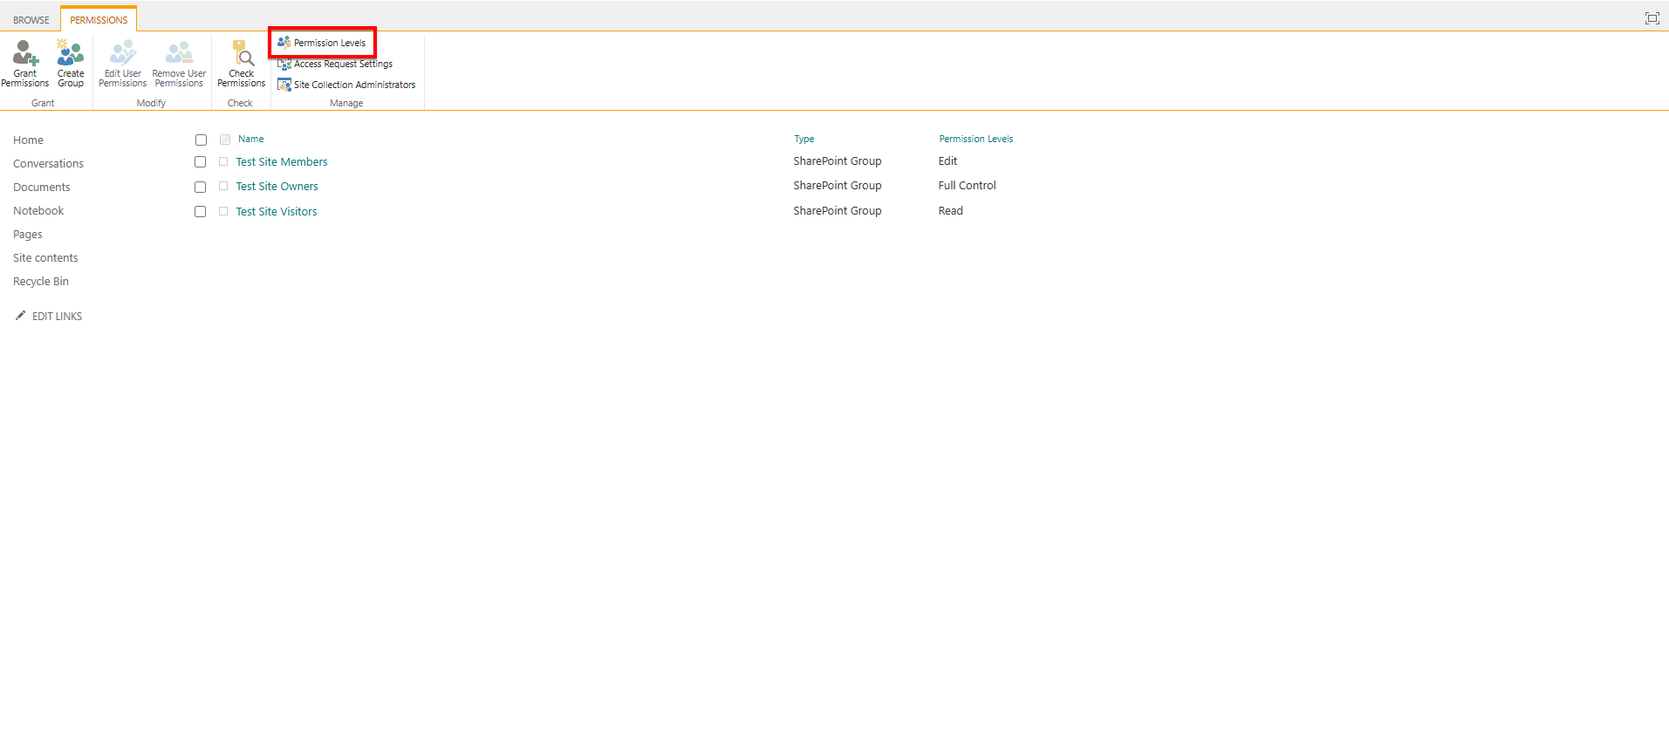Click the Permission Levels column header
This screenshot has width=1669, height=751.
point(976,139)
